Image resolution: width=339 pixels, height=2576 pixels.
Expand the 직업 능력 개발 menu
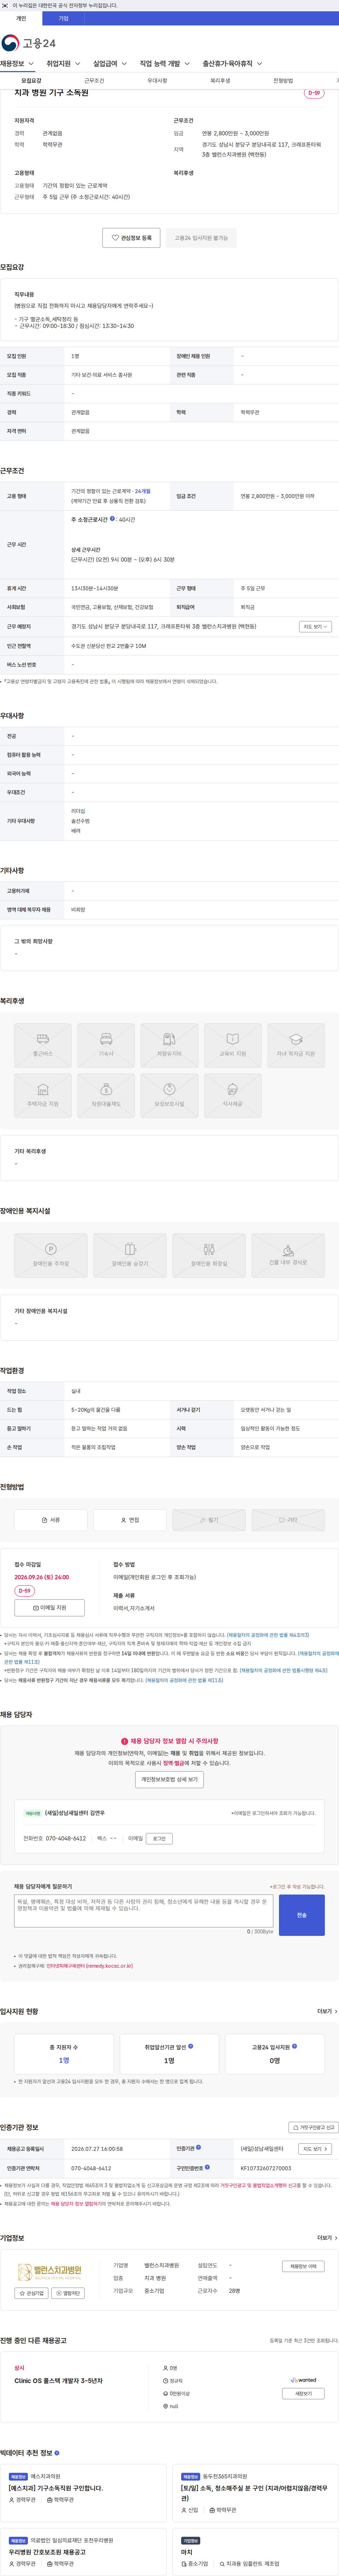165,64
